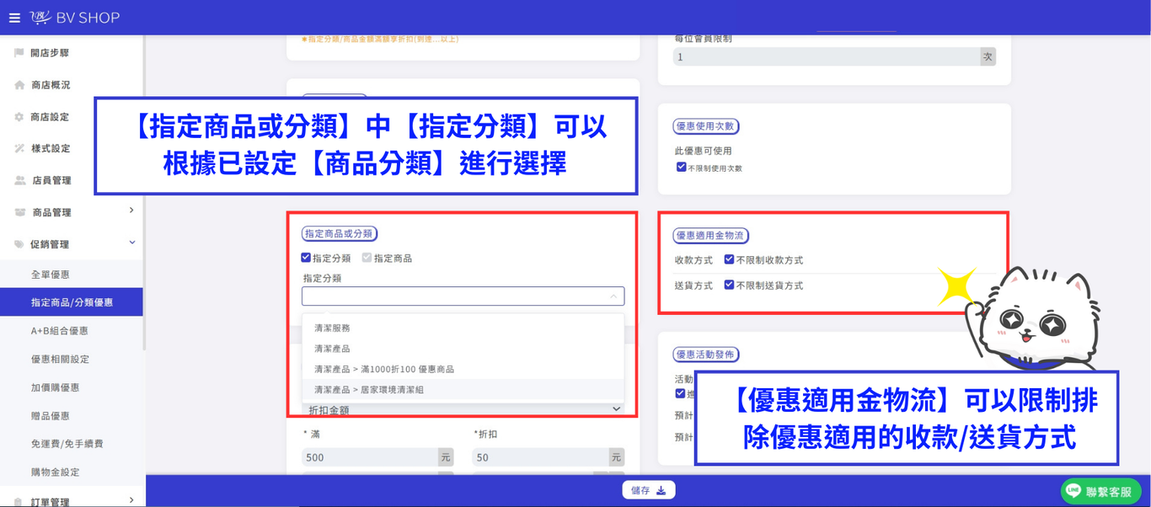Toggle the hamburger menu icon
The image size is (1151, 507).
pos(14,18)
